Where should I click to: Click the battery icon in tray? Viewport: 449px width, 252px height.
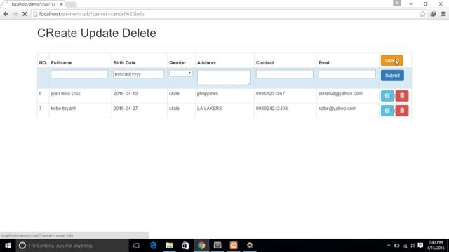coord(396,246)
